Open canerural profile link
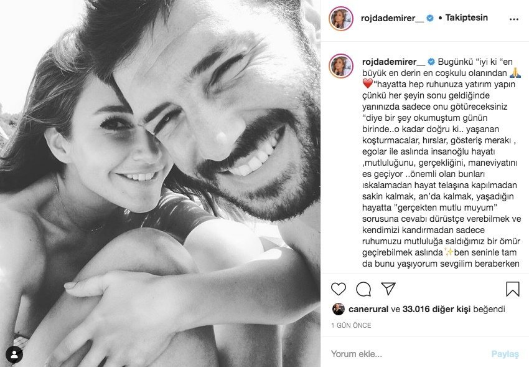This screenshot has width=529, height=367. click(368, 309)
